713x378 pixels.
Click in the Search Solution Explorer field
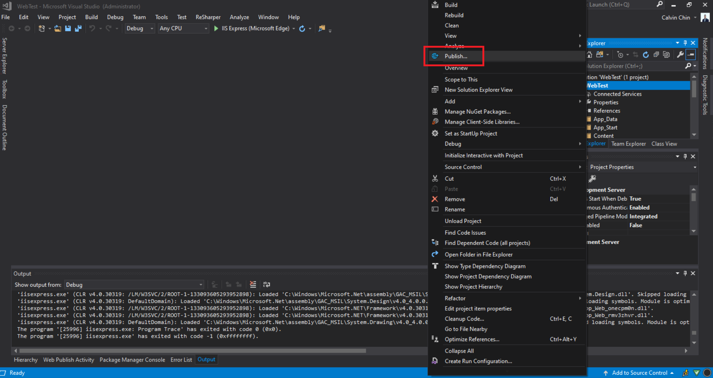(635, 66)
